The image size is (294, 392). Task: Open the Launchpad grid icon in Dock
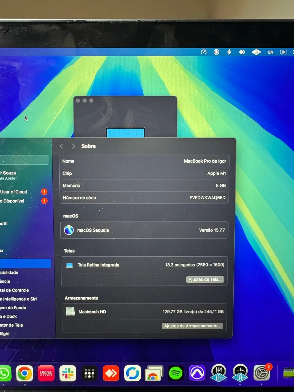[x=89, y=373]
